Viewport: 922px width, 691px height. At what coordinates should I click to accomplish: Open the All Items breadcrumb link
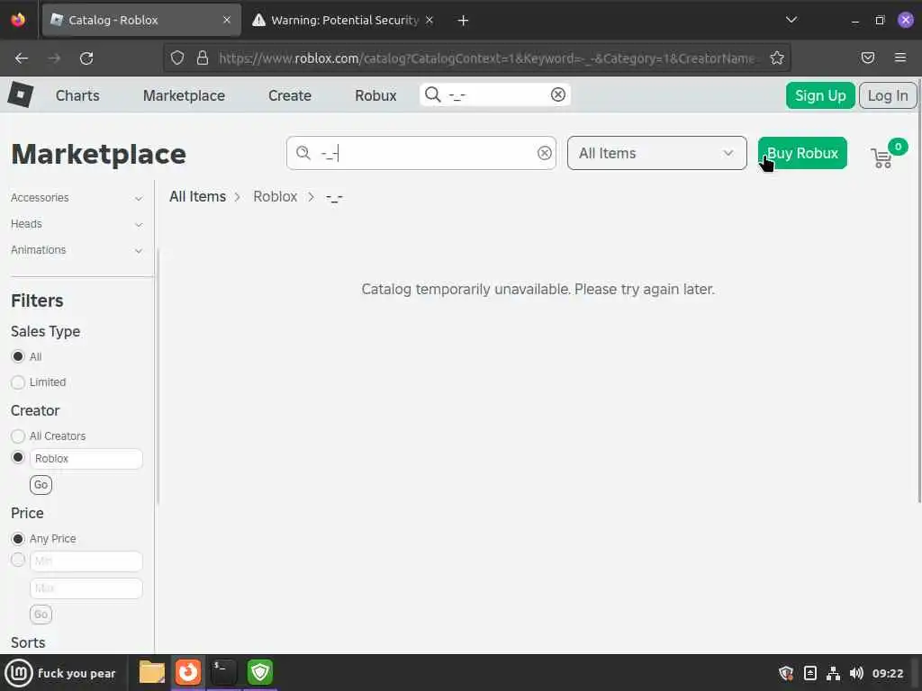[197, 197]
